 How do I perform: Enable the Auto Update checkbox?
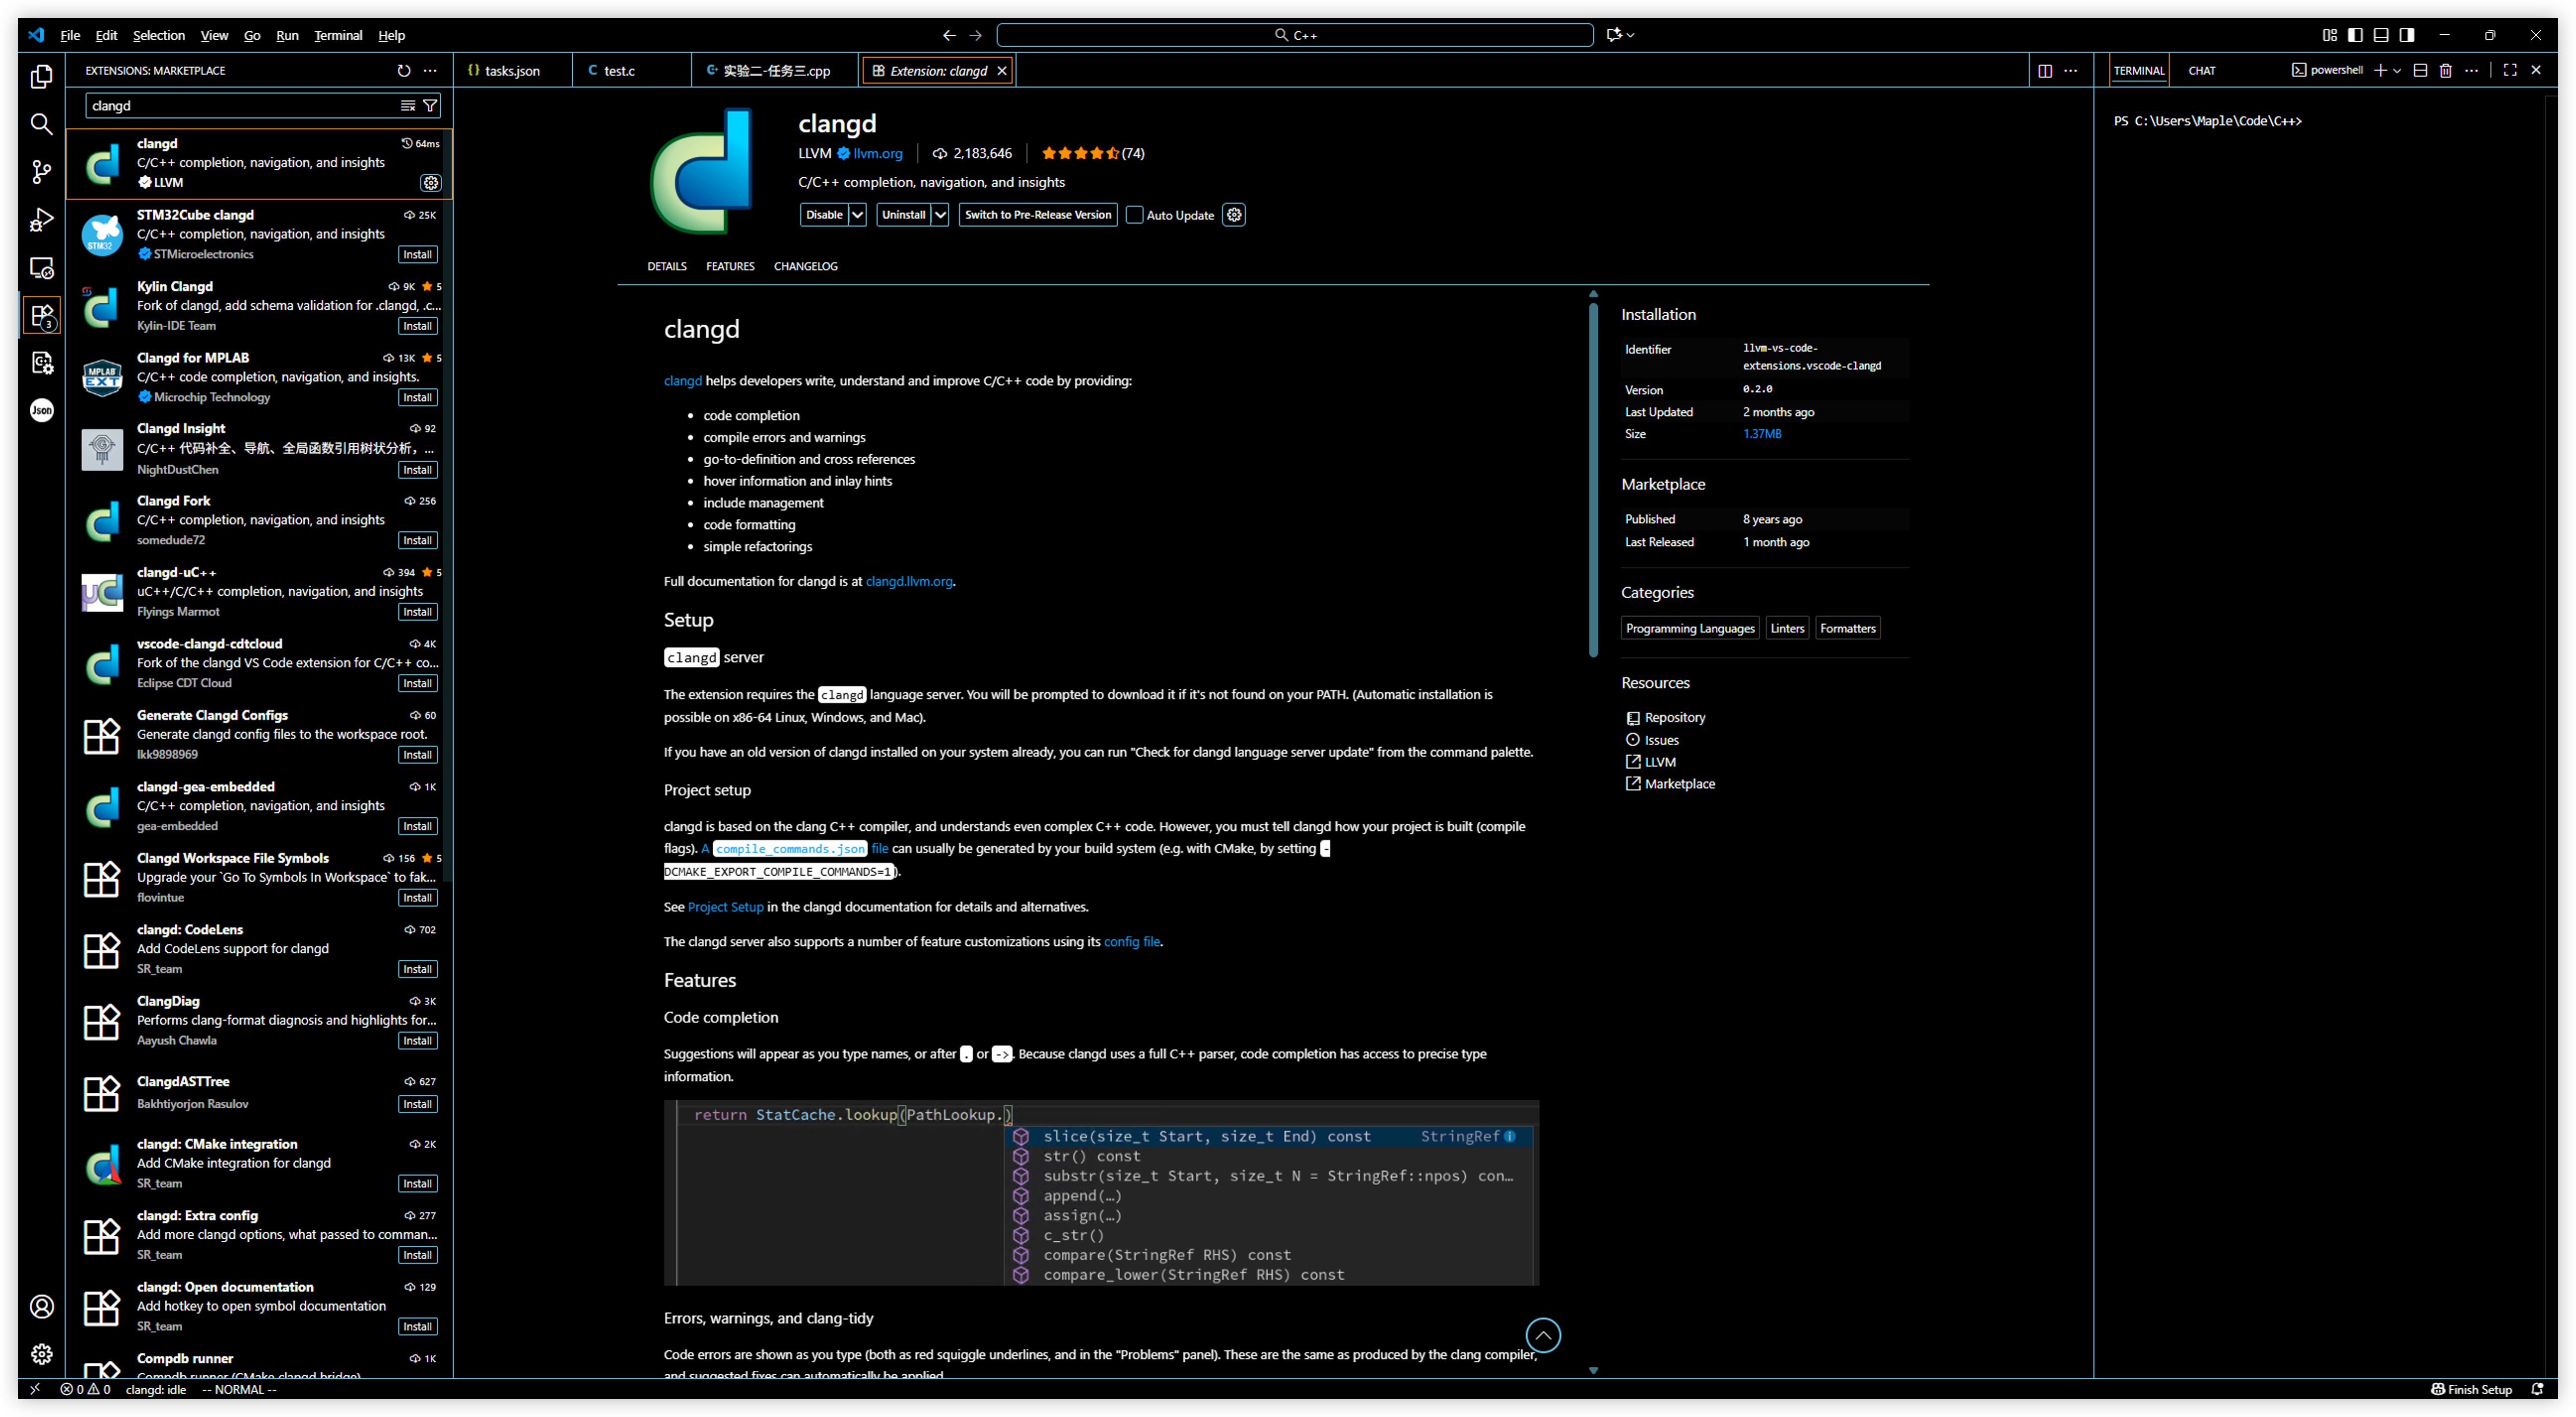[1134, 215]
